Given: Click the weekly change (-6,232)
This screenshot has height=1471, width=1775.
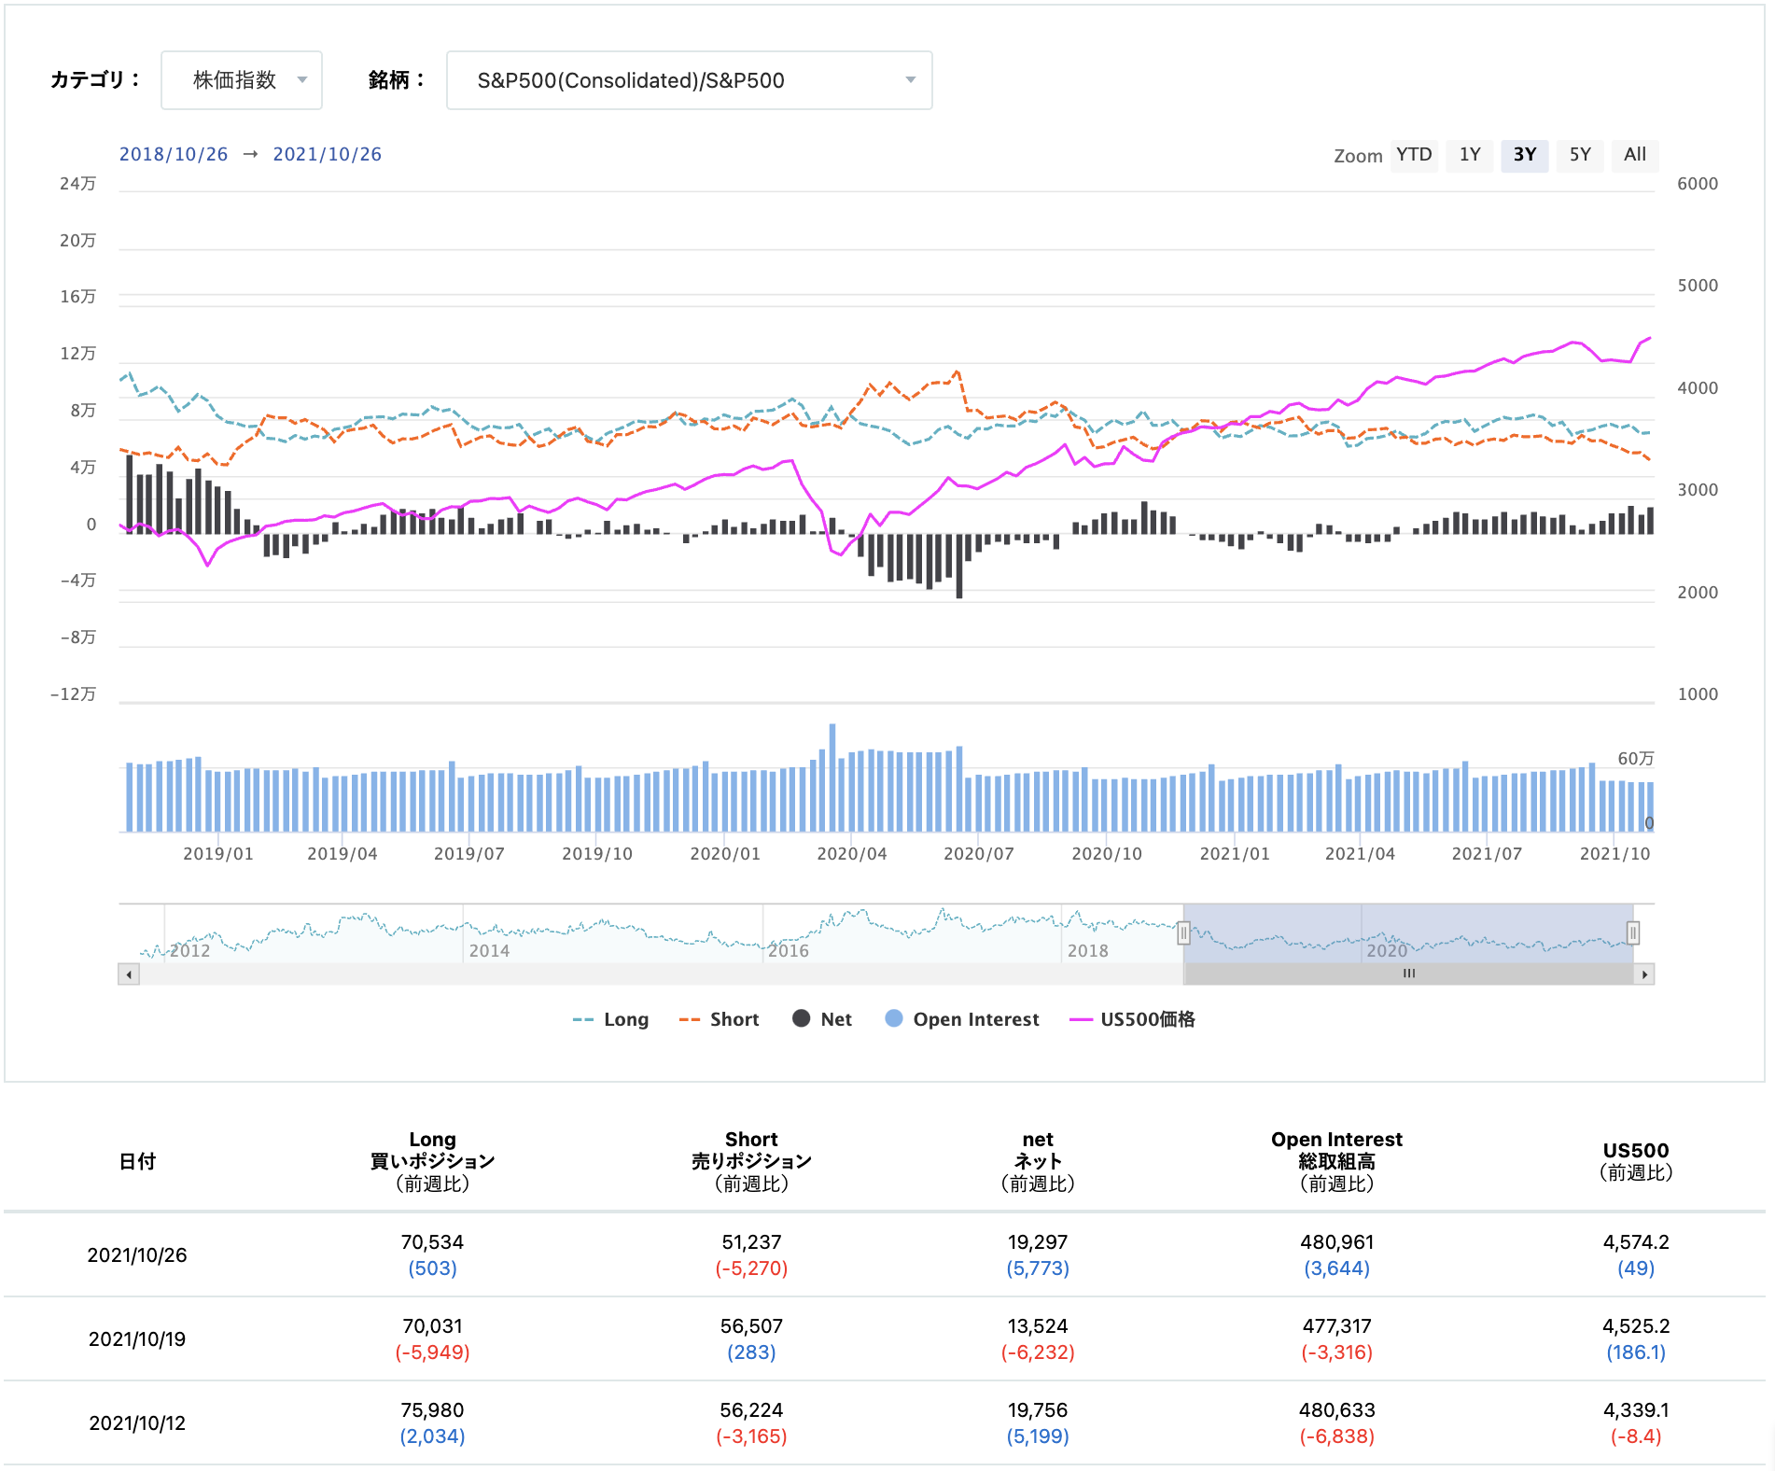Looking at the screenshot, I should (1038, 1352).
